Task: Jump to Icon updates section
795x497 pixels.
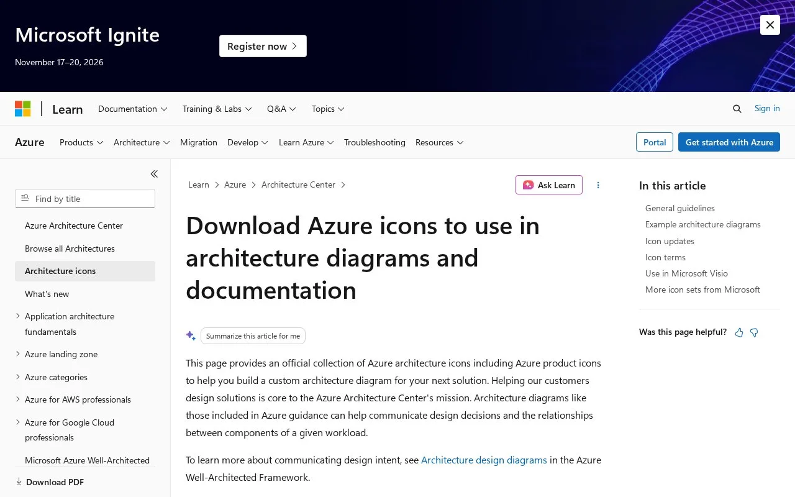Action: pyautogui.click(x=670, y=241)
